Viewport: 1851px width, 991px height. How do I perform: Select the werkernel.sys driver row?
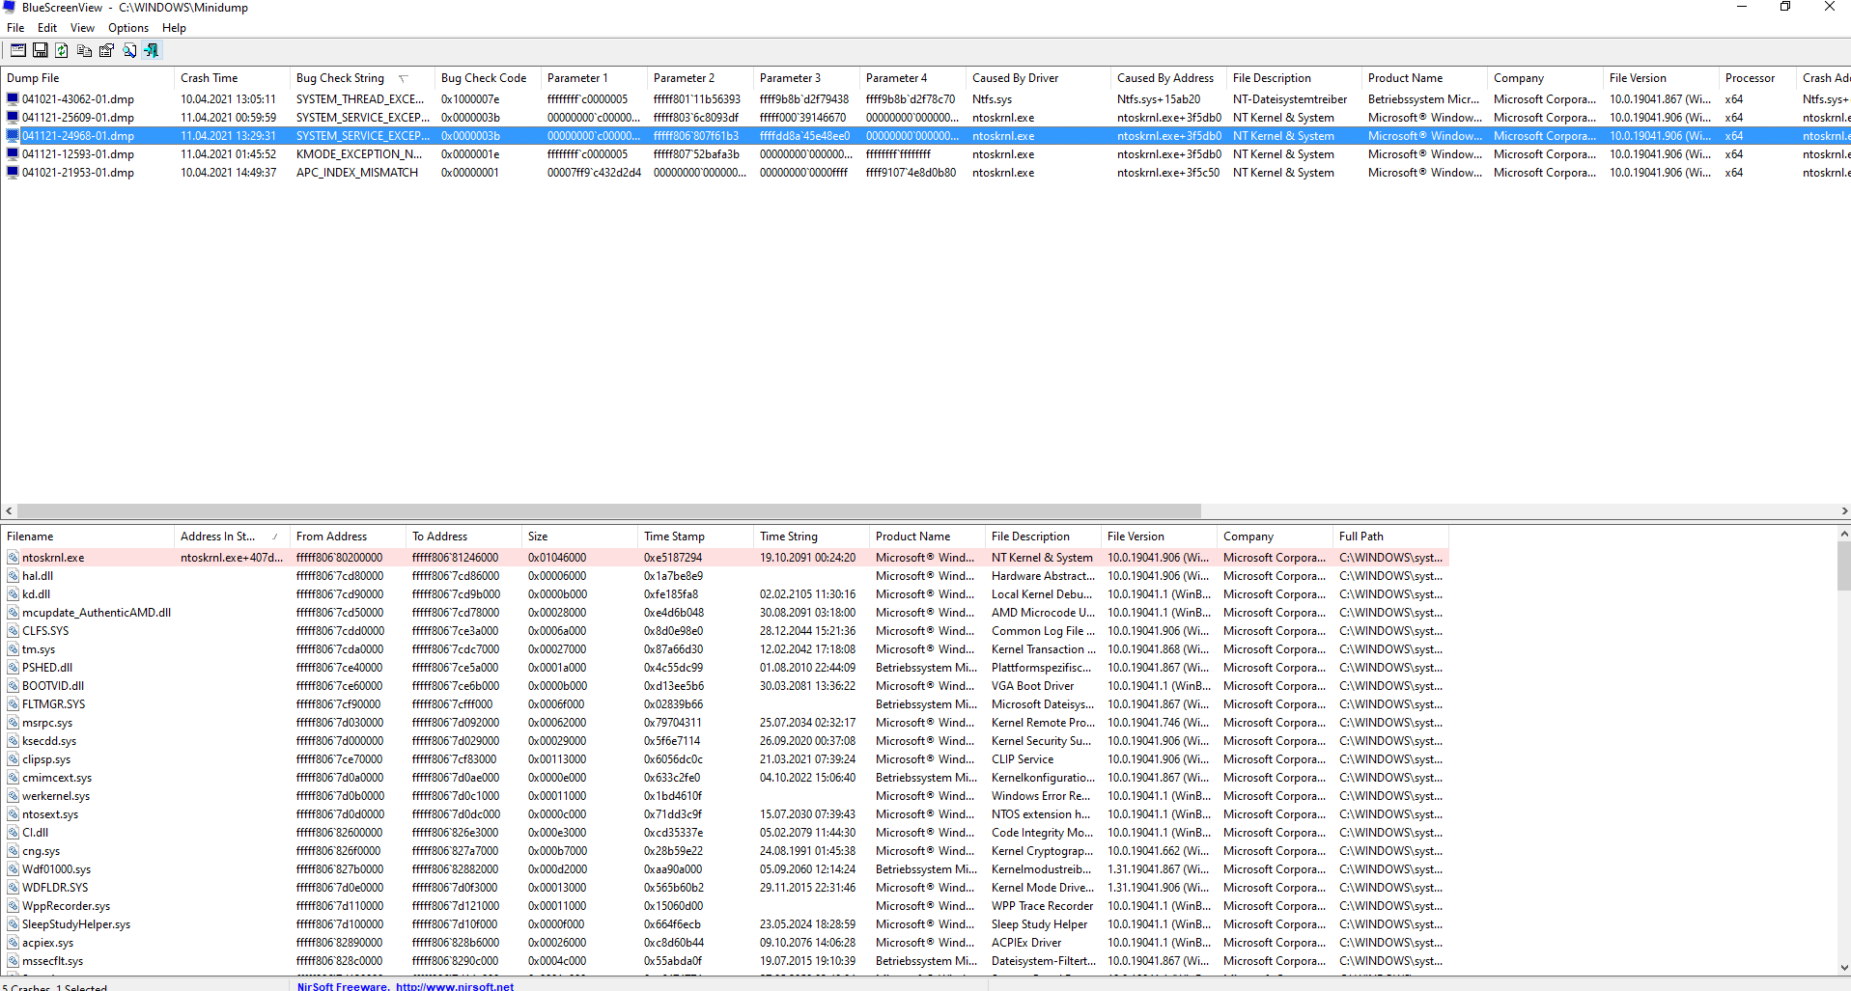click(x=724, y=796)
